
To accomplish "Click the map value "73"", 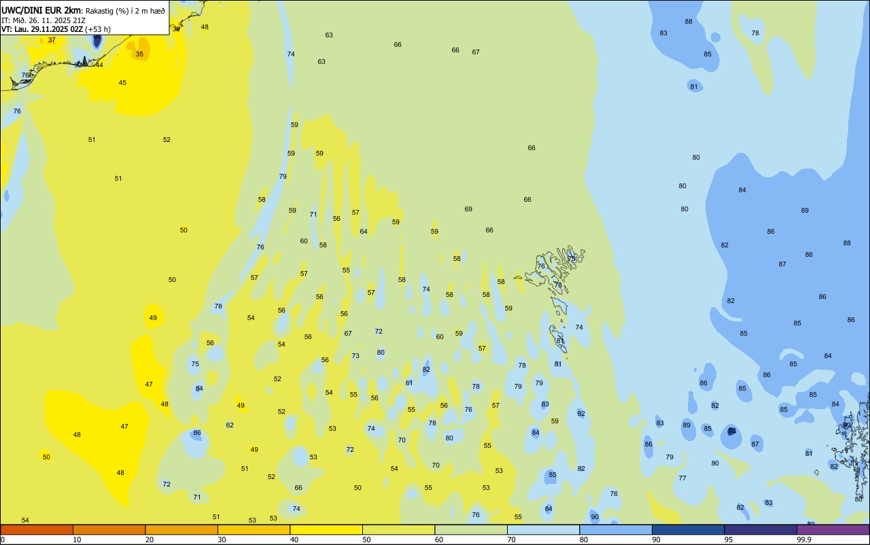I will (x=355, y=356).
